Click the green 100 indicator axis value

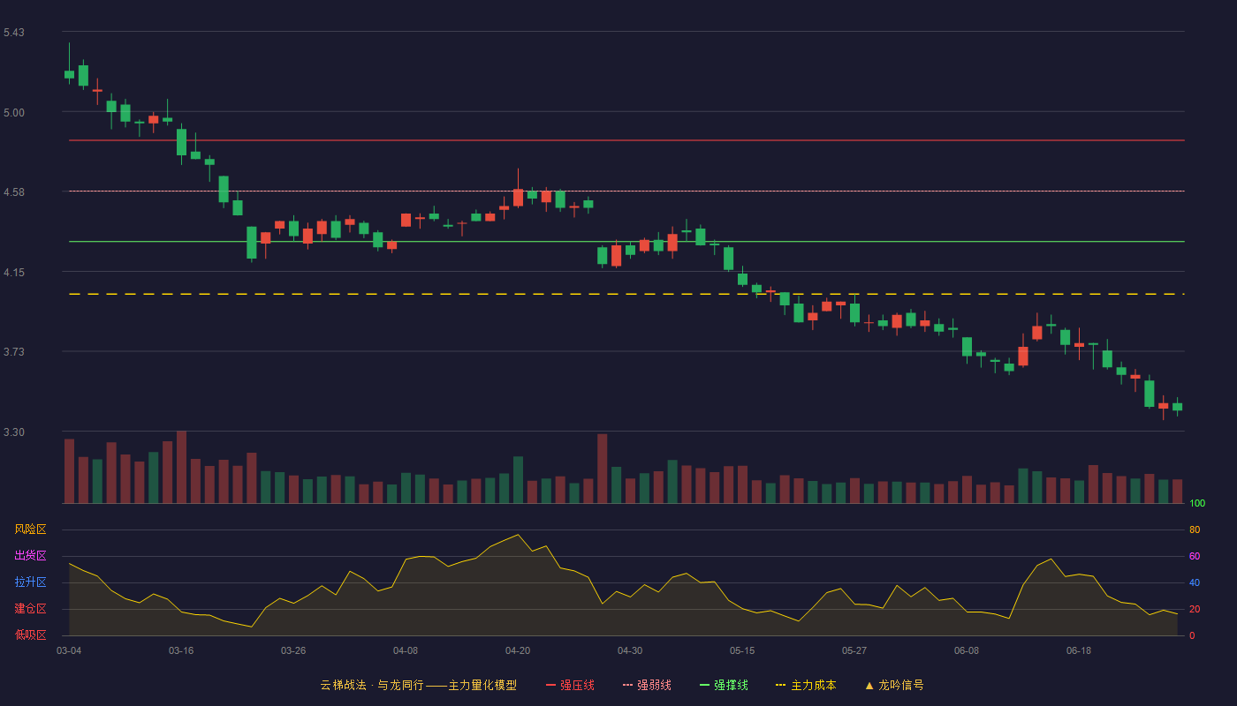1197,504
